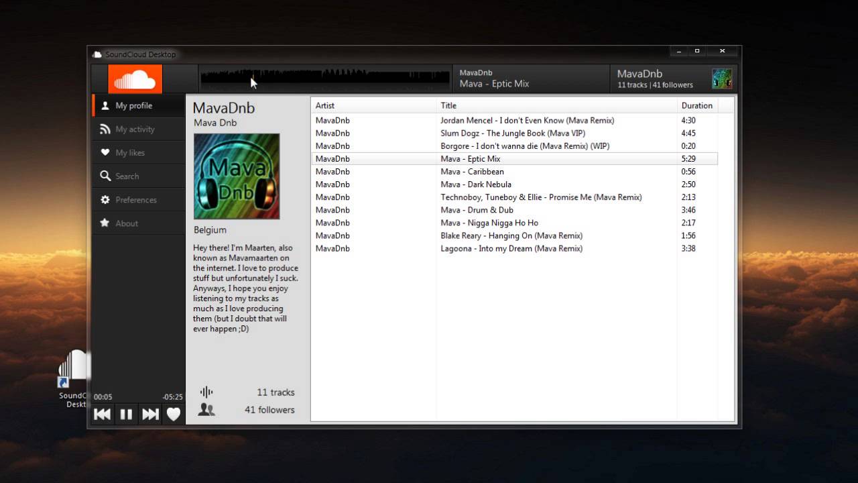Image resolution: width=858 pixels, height=483 pixels.
Task: Sort by Duration column header
Action: [697, 105]
